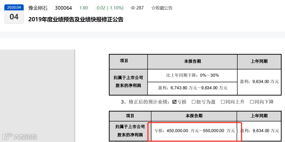285x142 pixels.
Task: Click the date number 04
Action: 14,17
